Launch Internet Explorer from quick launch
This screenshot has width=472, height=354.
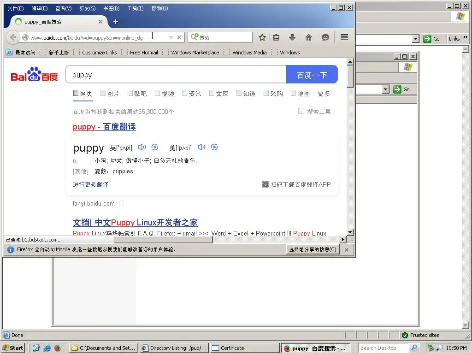coord(47,348)
